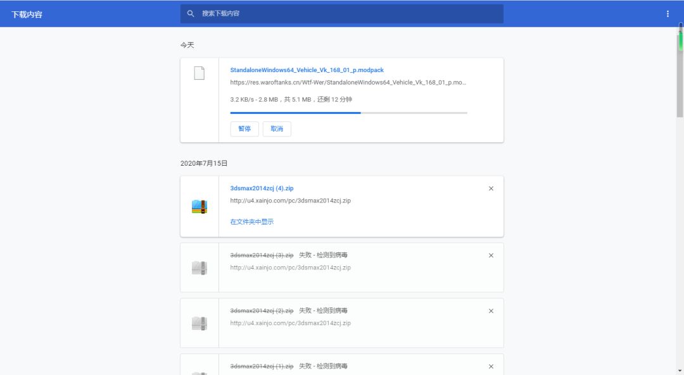This screenshot has width=684, height=375.
Task: Remove 3dsmax2014zcj (1).zip from the list
Action: tap(491, 367)
